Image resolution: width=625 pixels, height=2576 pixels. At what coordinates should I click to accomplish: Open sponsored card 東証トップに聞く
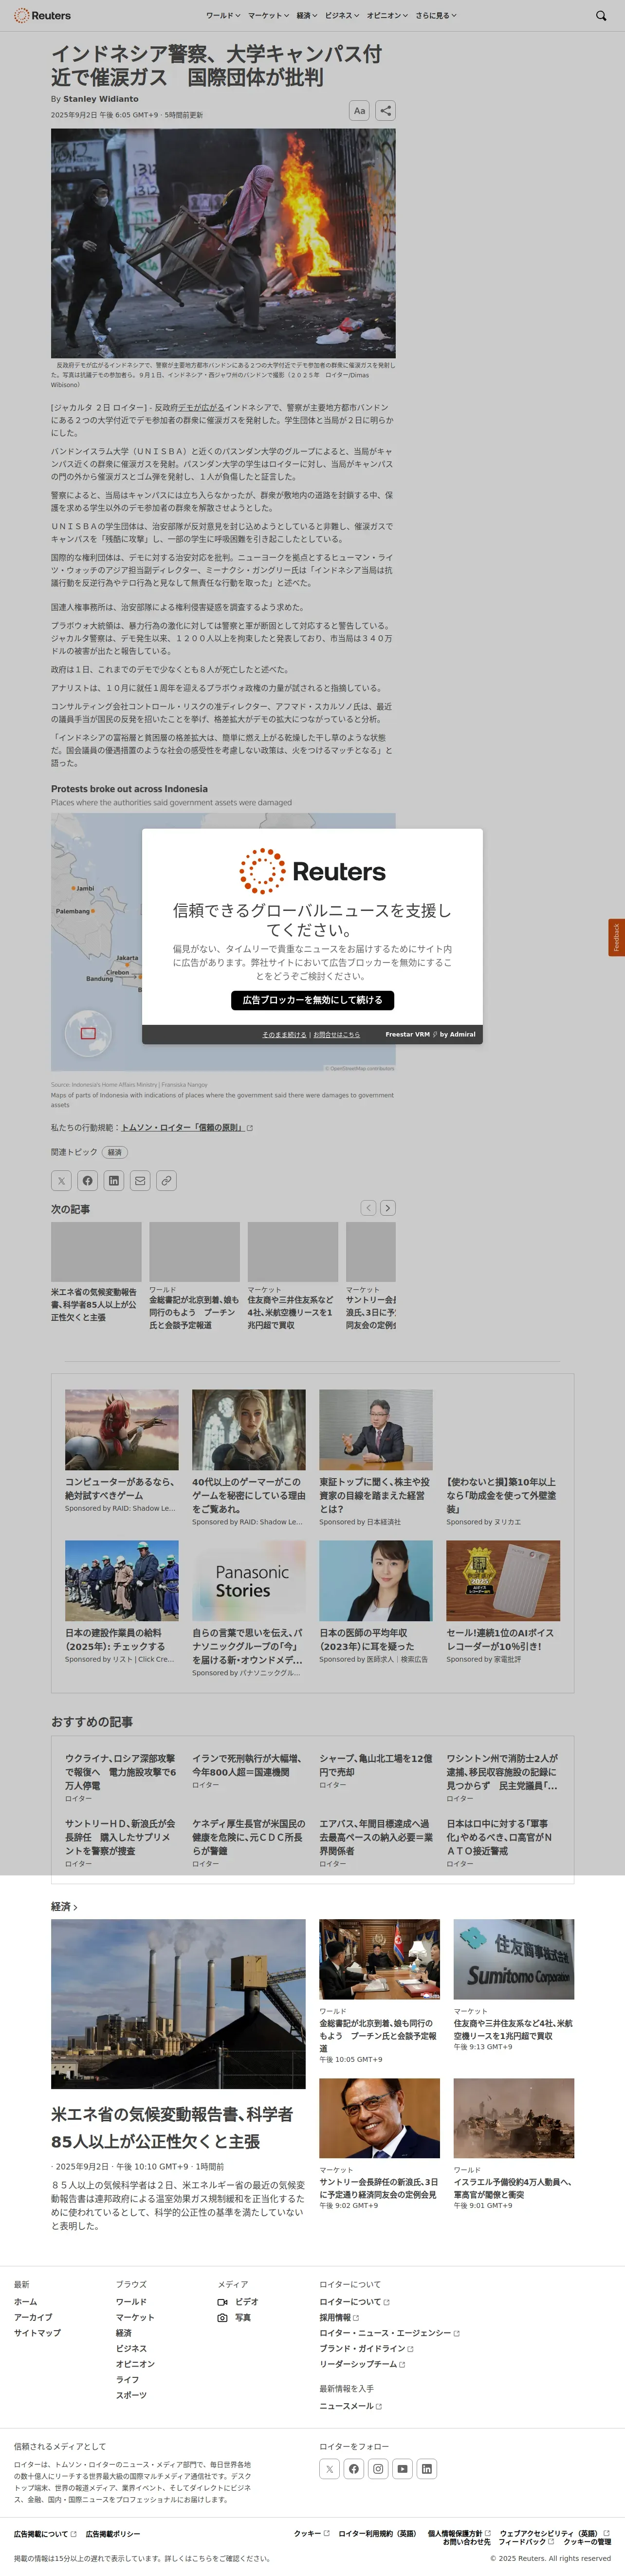[x=376, y=1459]
